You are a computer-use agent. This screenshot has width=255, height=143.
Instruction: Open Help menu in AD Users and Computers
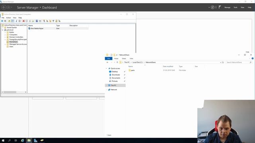click(20, 17)
